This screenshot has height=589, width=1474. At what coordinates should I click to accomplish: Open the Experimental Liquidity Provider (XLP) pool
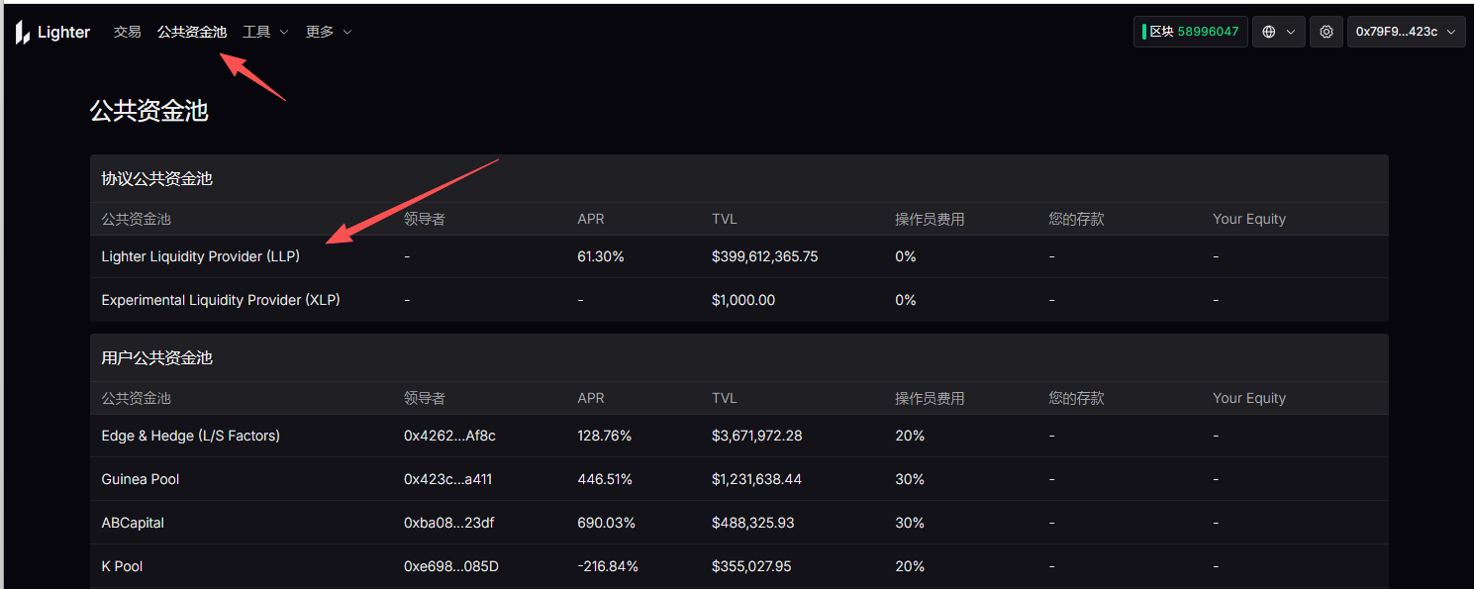pyautogui.click(x=220, y=299)
